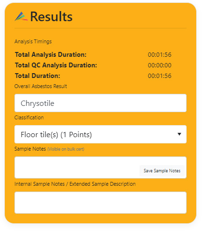Expand Classification using the dropdown arrow
The width and height of the screenshot is (202, 231).
[179, 134]
